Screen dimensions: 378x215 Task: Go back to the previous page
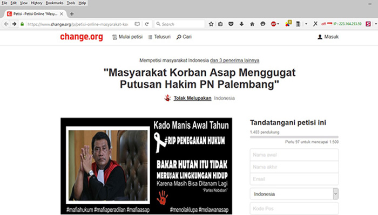pyautogui.click(x=6, y=24)
